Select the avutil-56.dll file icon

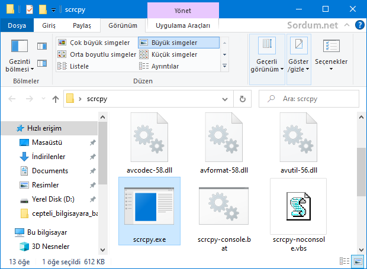point(299,137)
